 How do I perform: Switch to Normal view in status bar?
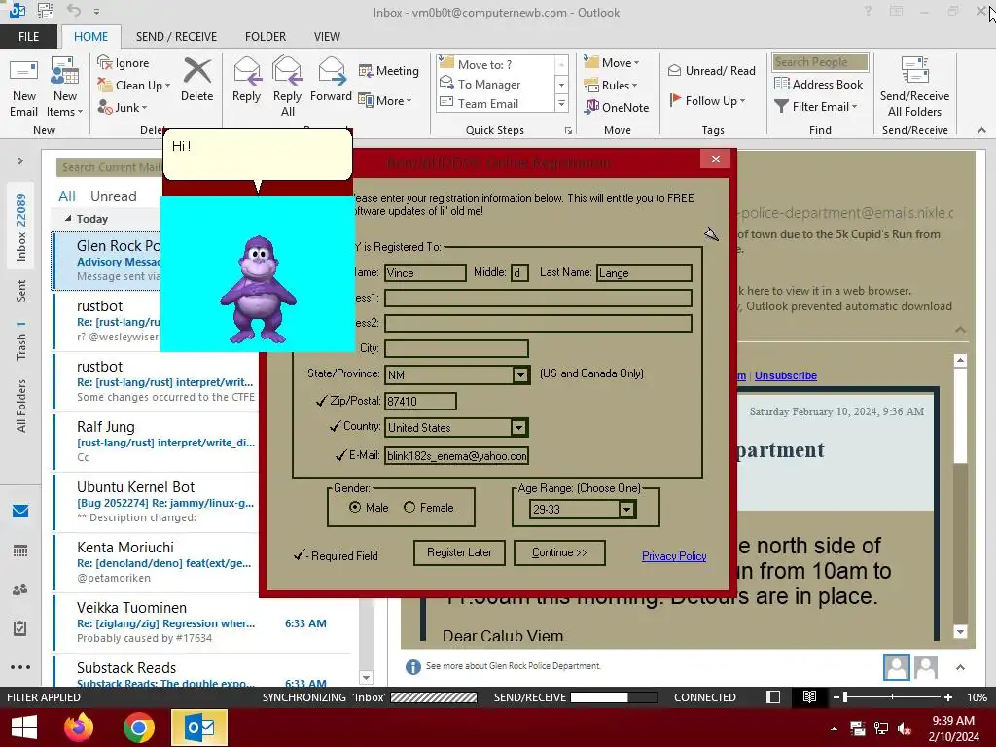(773, 697)
